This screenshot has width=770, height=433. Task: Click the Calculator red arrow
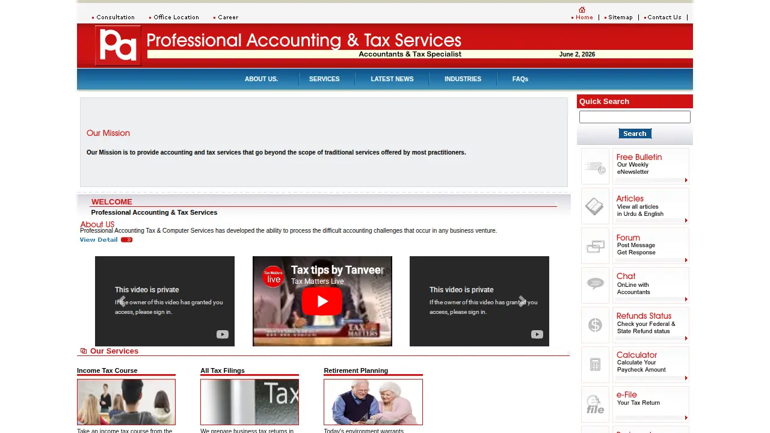[686, 378]
